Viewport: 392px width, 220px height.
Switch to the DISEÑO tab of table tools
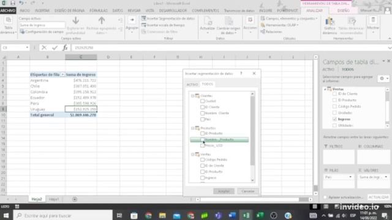(343, 10)
